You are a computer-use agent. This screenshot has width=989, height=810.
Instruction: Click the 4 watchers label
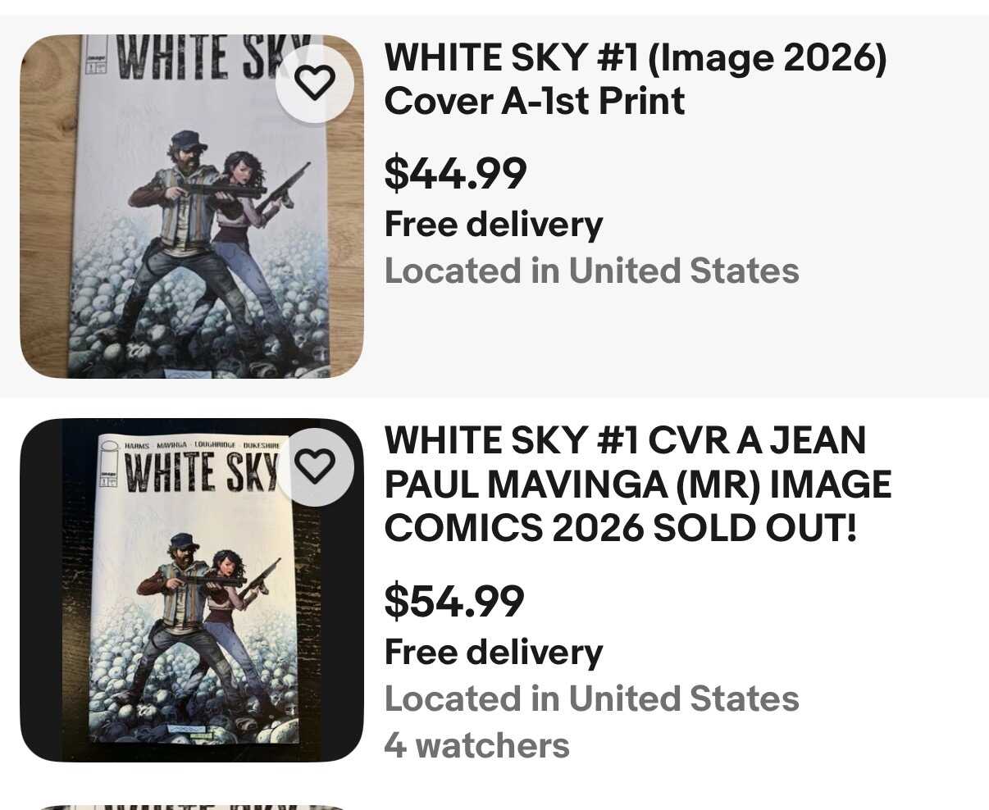pos(476,745)
